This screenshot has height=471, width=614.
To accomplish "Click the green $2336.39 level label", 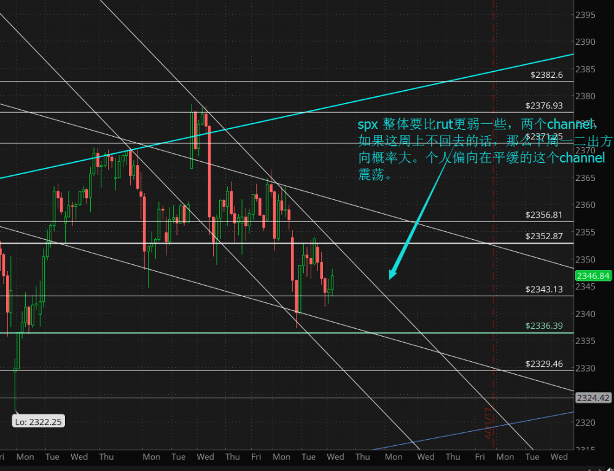I will pyautogui.click(x=544, y=326).
